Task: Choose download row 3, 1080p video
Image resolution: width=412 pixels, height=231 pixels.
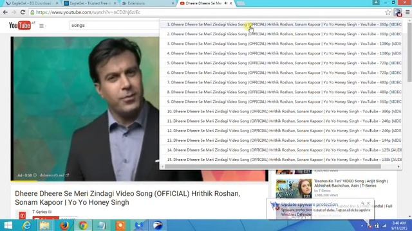Action: 281,44
